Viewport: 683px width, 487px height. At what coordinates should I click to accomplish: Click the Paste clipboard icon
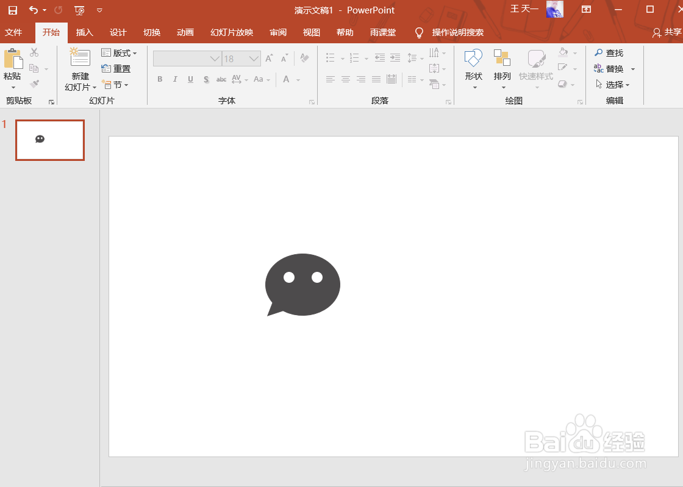tap(13, 59)
